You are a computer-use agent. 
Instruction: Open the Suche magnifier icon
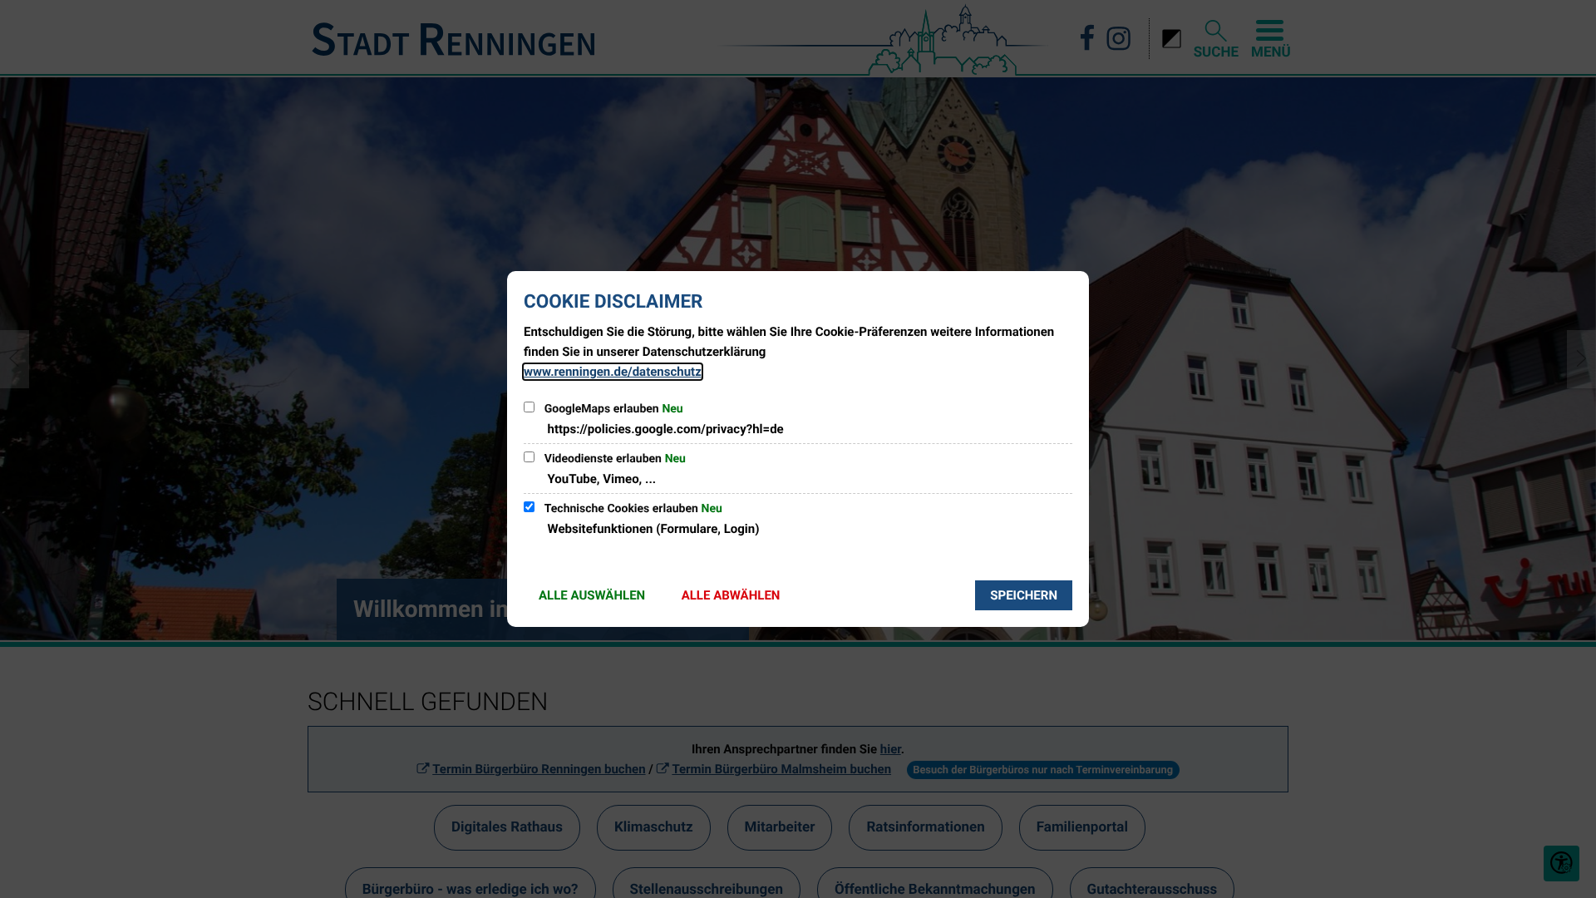1215,39
